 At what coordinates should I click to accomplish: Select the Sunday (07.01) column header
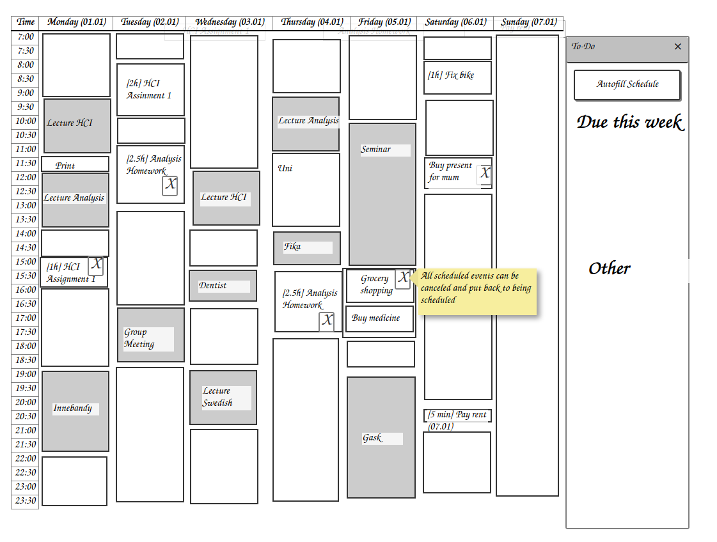pos(528,22)
